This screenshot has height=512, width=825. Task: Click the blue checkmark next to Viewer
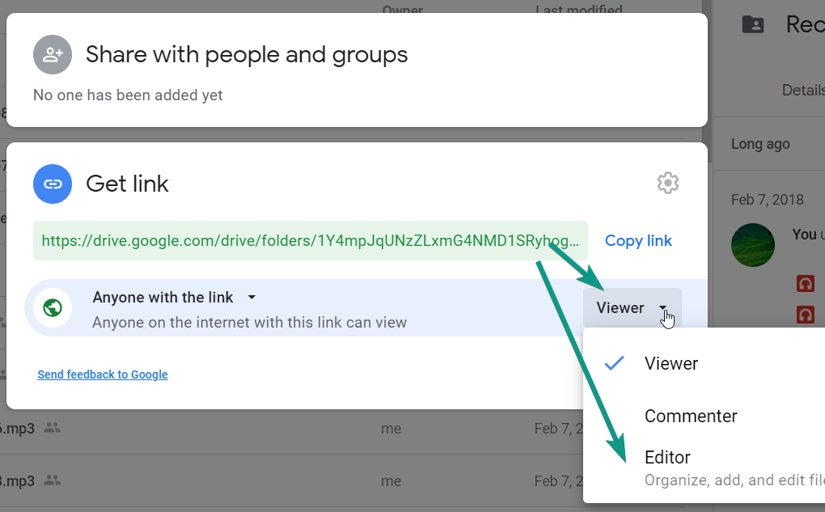pyautogui.click(x=615, y=363)
